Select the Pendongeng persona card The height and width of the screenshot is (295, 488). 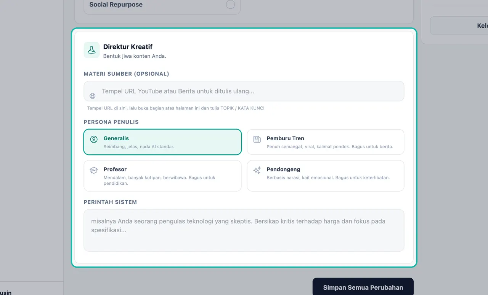coord(326,176)
